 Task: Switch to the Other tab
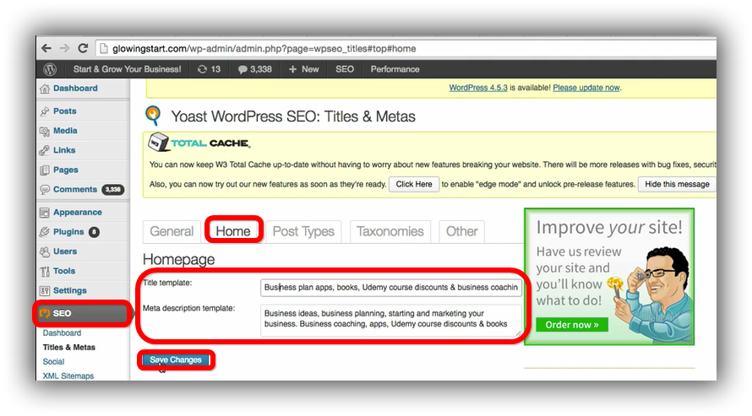pos(462,232)
